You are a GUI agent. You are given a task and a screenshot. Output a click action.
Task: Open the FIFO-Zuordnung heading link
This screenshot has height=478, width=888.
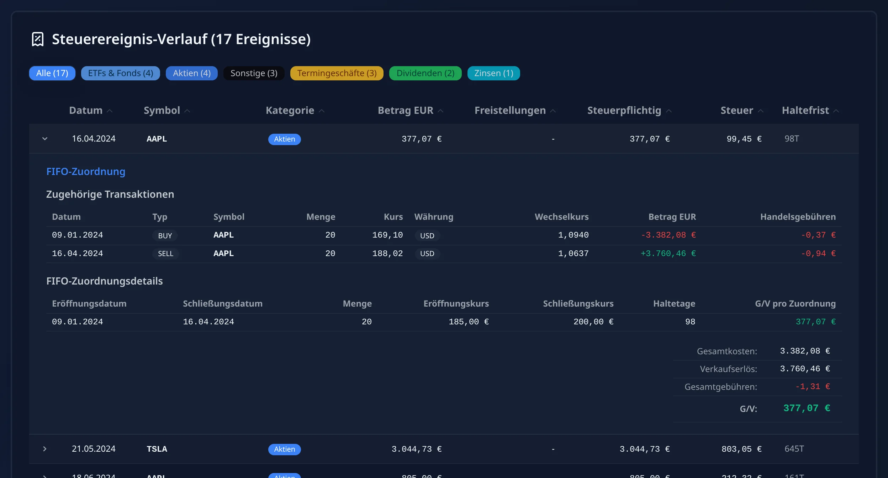point(86,171)
